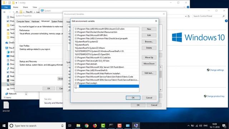Viewport: 229px width, 129px height.
Task: Click the new empty path entry field
Action: coord(107,86)
